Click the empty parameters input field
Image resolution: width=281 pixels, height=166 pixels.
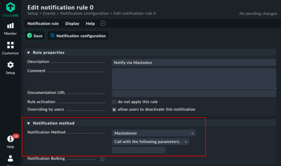(139, 150)
